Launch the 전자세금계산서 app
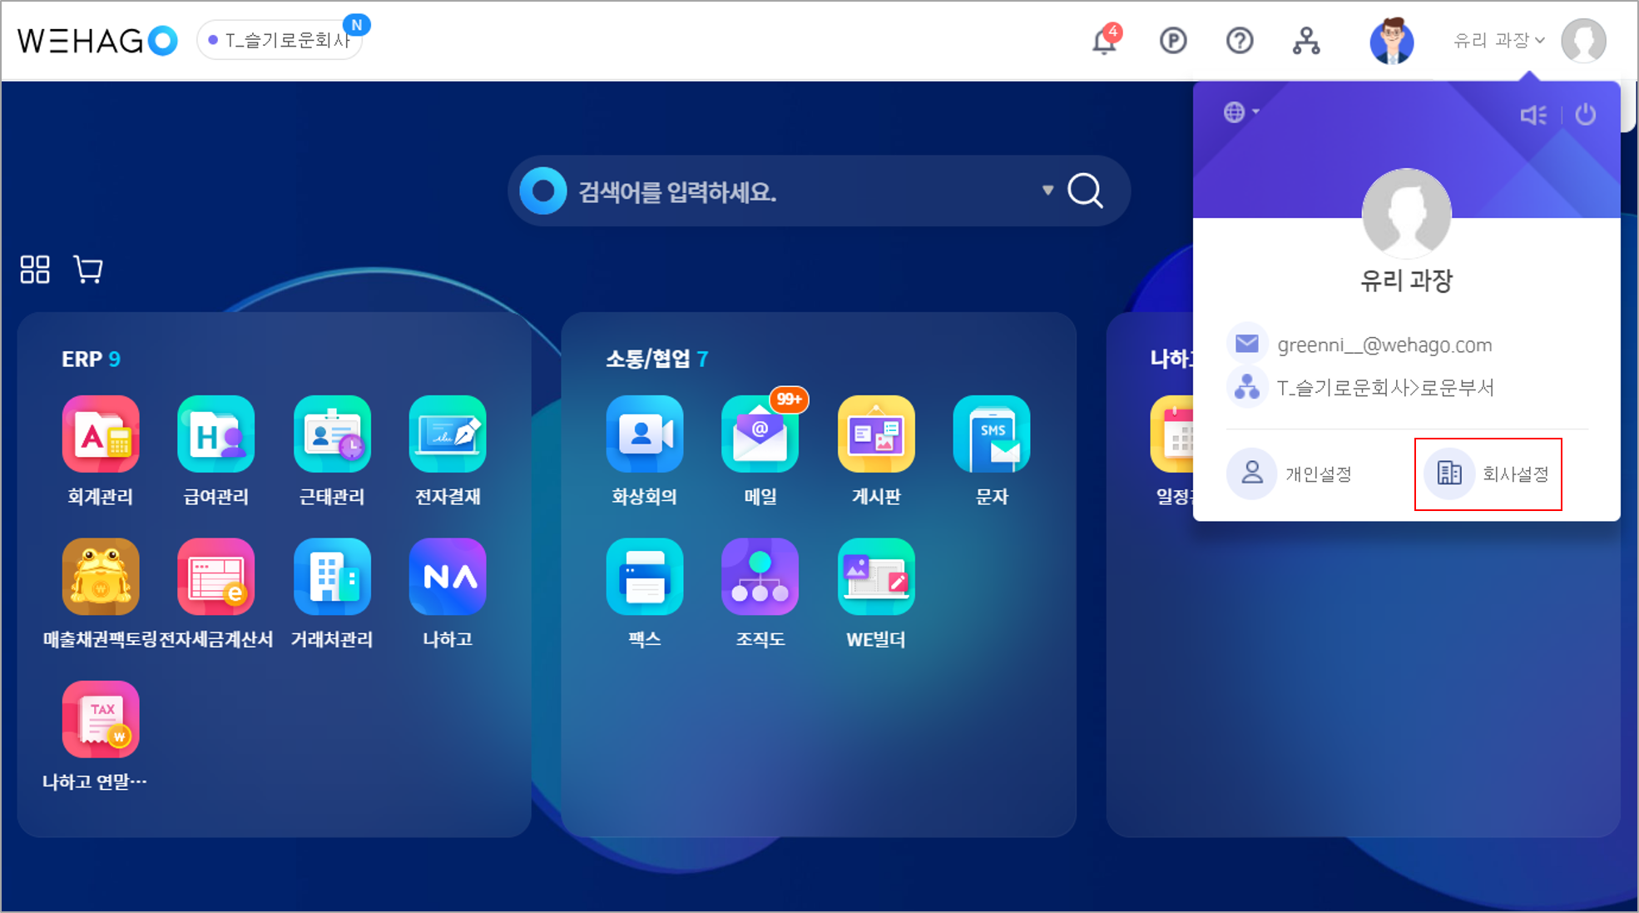Screen dimensions: 1639x913 pos(216,577)
